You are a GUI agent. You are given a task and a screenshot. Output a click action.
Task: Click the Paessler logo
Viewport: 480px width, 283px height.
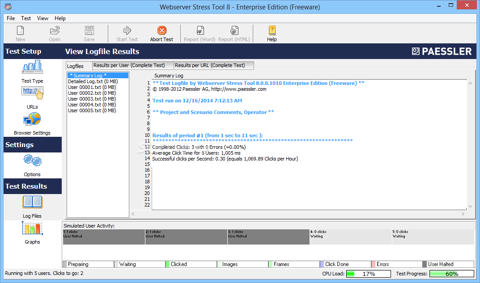click(x=442, y=51)
